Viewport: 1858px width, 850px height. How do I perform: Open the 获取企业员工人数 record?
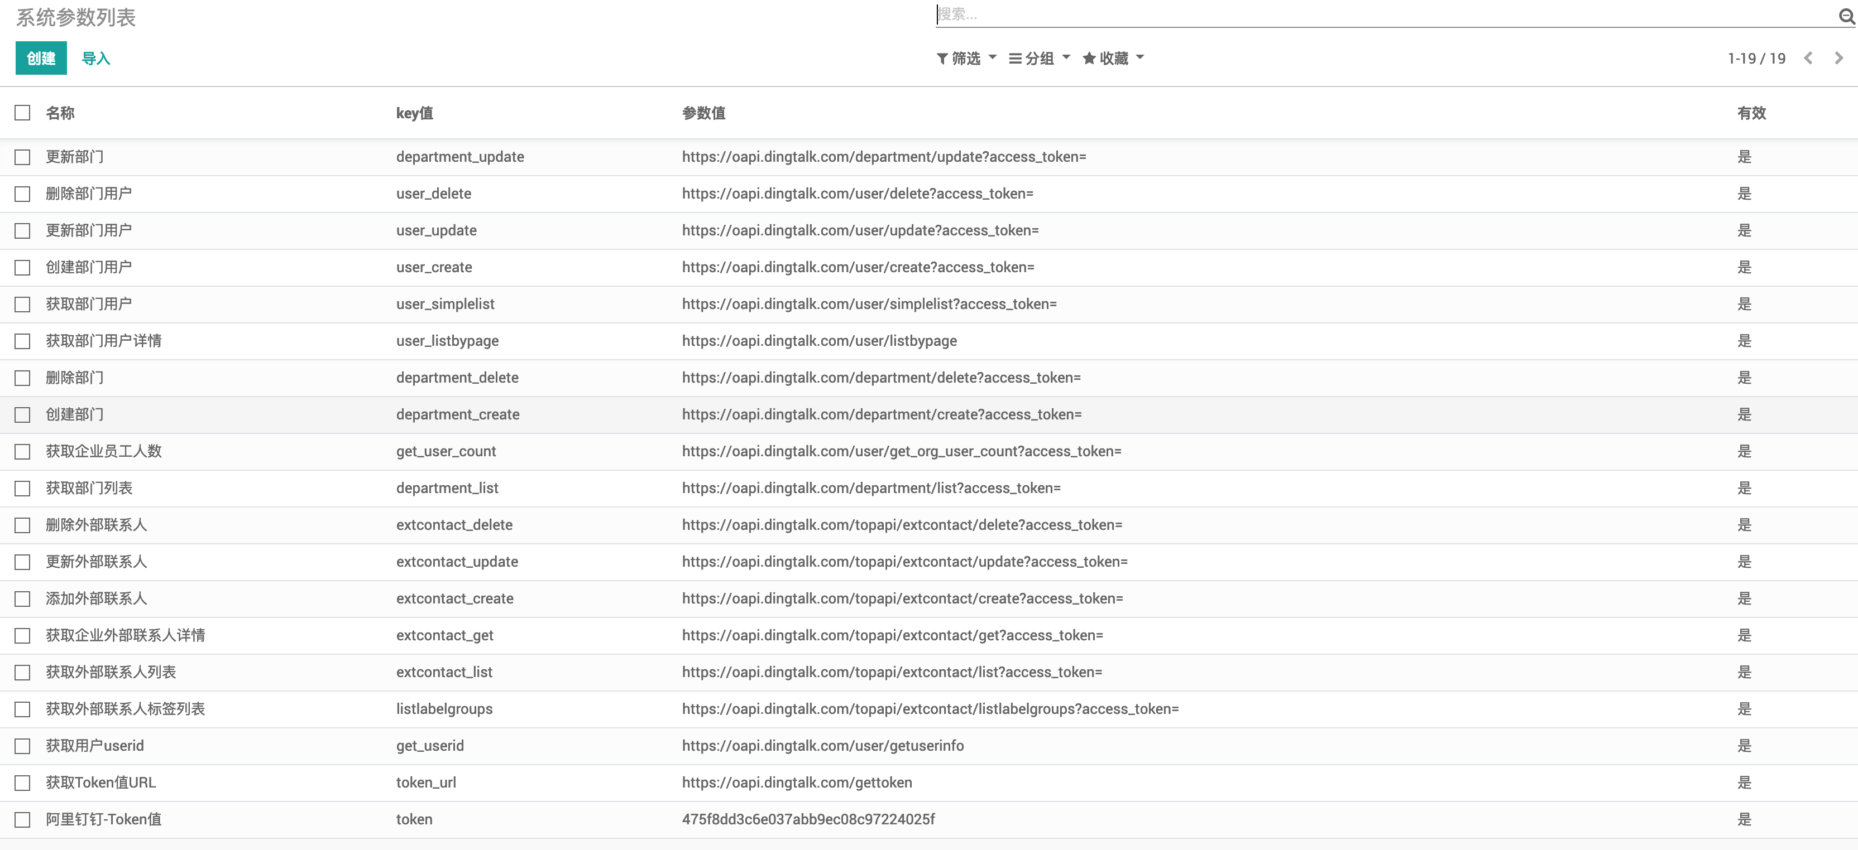[104, 451]
